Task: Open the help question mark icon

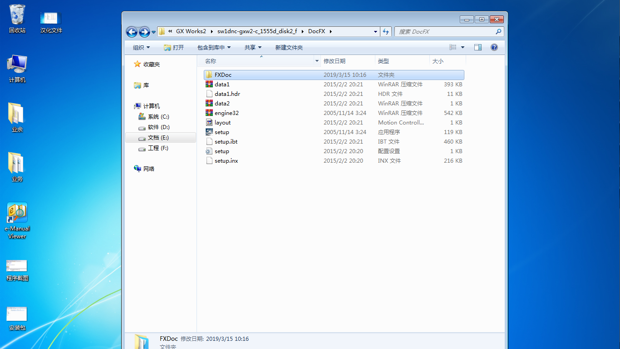Action: click(494, 47)
